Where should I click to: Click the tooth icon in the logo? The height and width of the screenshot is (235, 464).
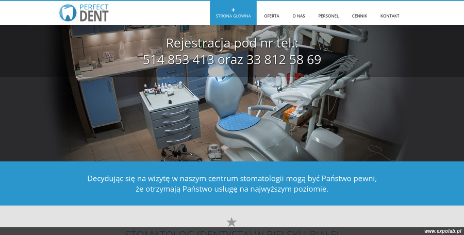pos(68,13)
